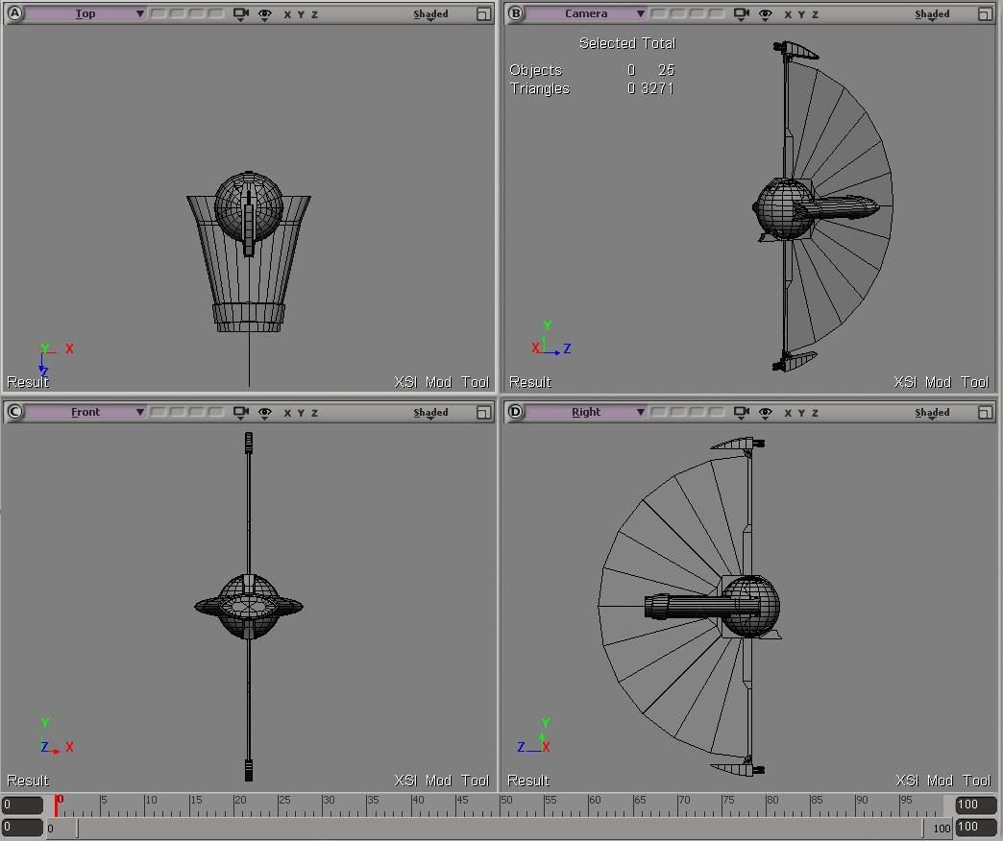Click the XSI label in Top viewport
This screenshot has height=841, width=1003.
pos(404,382)
